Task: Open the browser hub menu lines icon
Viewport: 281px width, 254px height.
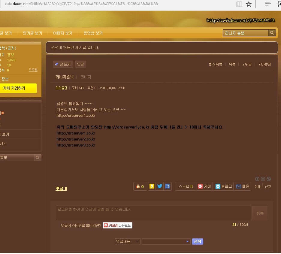Action: click(x=267, y=4)
